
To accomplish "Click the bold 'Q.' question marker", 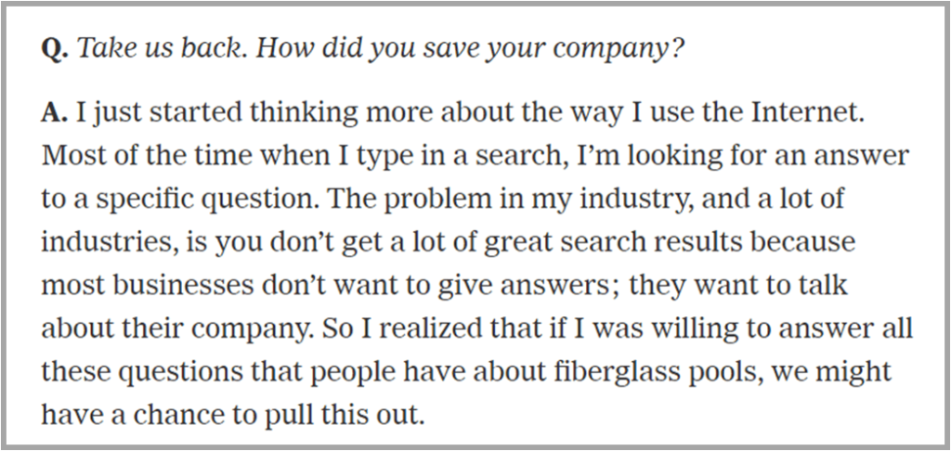I will (x=55, y=48).
